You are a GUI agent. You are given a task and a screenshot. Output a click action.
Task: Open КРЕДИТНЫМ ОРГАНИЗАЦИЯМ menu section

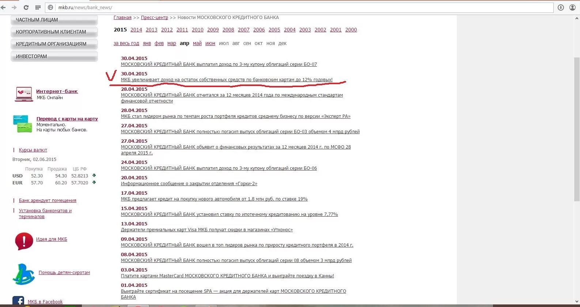coord(54,44)
